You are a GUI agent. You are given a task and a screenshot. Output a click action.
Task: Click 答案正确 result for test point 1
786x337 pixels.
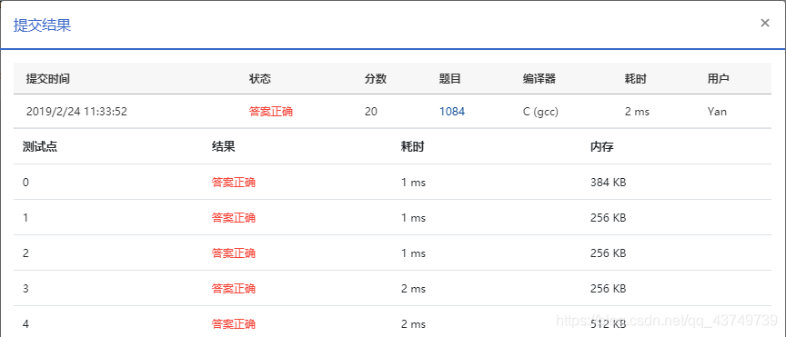234,218
